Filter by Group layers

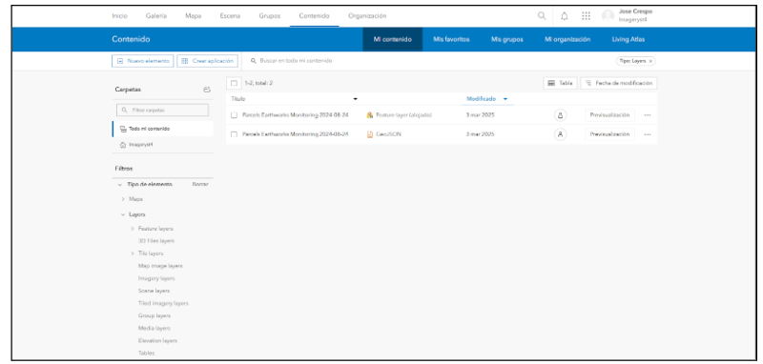click(x=154, y=316)
